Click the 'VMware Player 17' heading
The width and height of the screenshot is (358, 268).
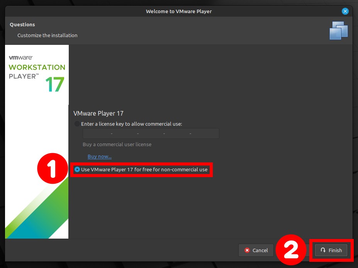coord(98,113)
